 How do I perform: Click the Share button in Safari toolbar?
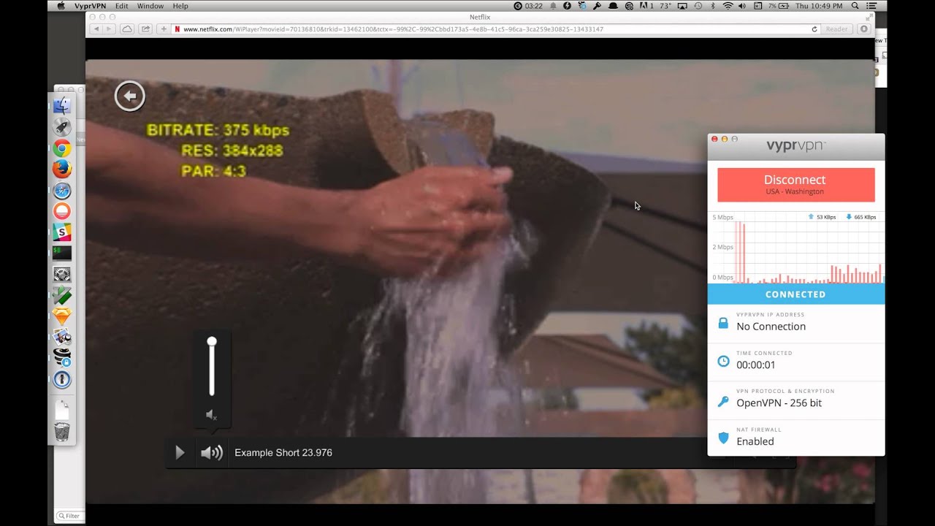146,29
